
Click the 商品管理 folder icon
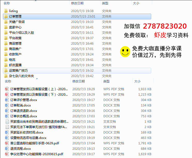(x=6, y=43)
